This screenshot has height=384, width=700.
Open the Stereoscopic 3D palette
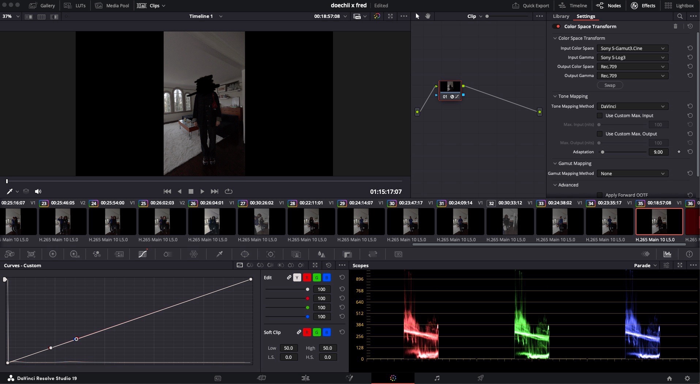398,254
